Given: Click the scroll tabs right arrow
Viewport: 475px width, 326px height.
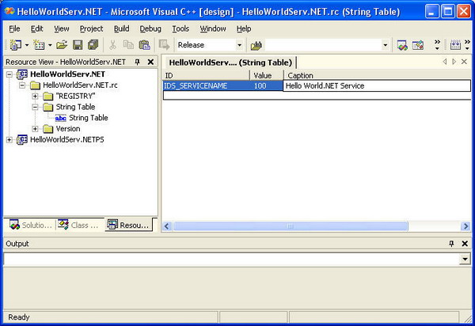Looking at the screenshot, I should [454, 62].
